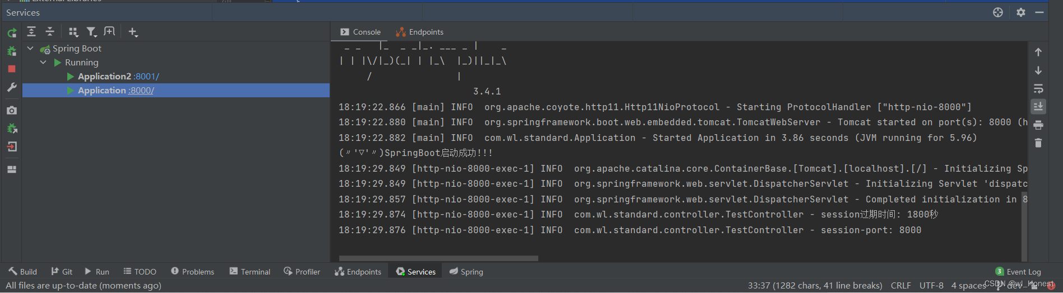The height and width of the screenshot is (293, 1063).
Task: Open the Terminal tool window tab
Action: click(249, 272)
